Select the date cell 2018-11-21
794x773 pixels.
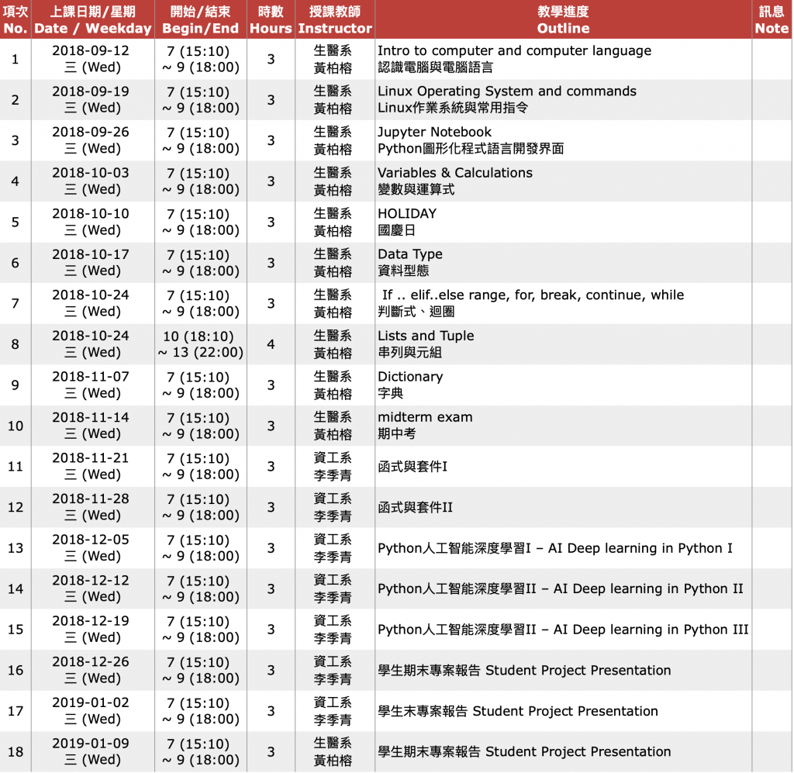point(93,466)
